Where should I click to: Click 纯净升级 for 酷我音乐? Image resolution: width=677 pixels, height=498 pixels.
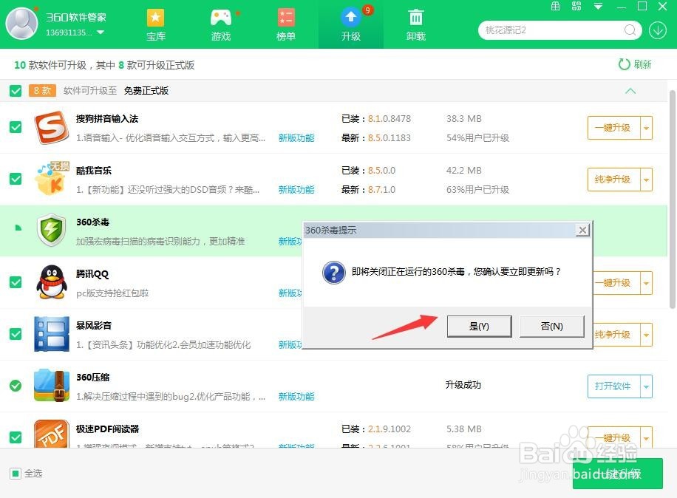[x=613, y=179]
